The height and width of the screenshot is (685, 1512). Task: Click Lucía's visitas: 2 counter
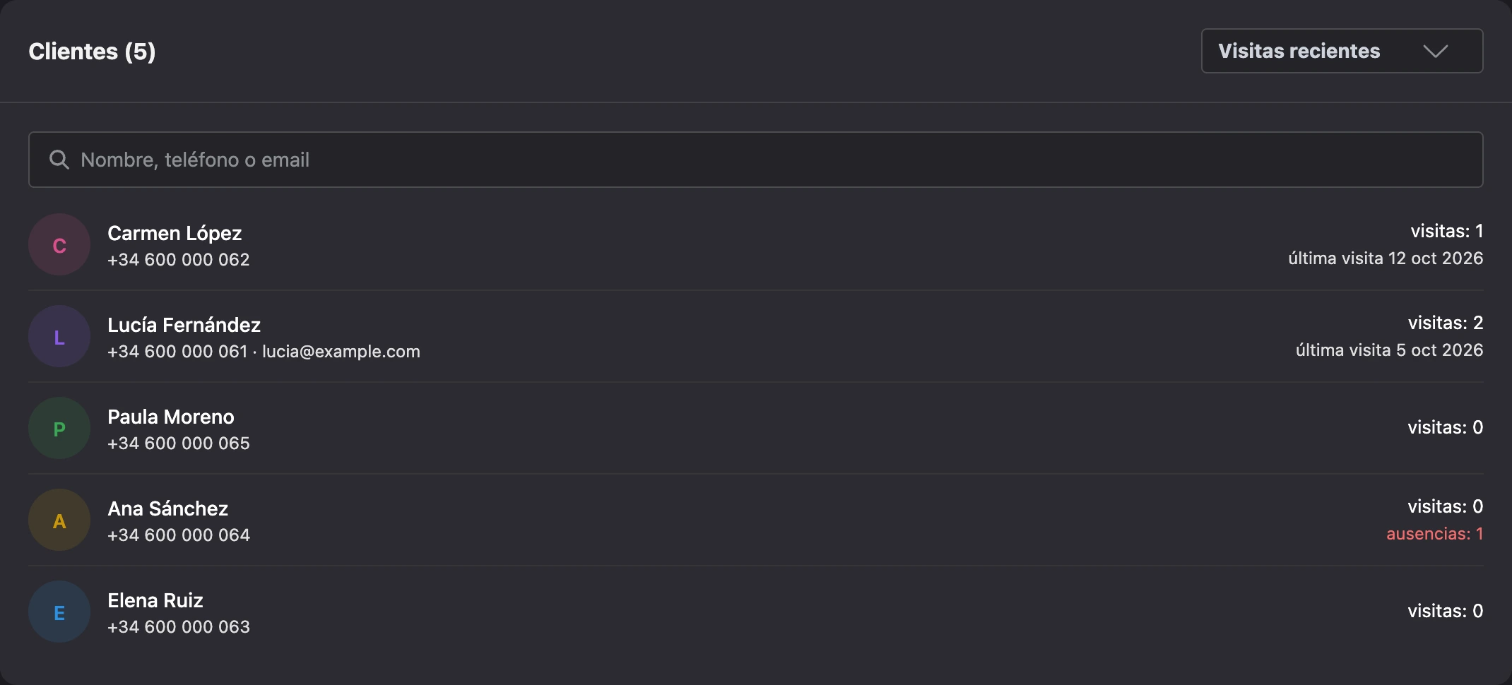pyautogui.click(x=1445, y=323)
